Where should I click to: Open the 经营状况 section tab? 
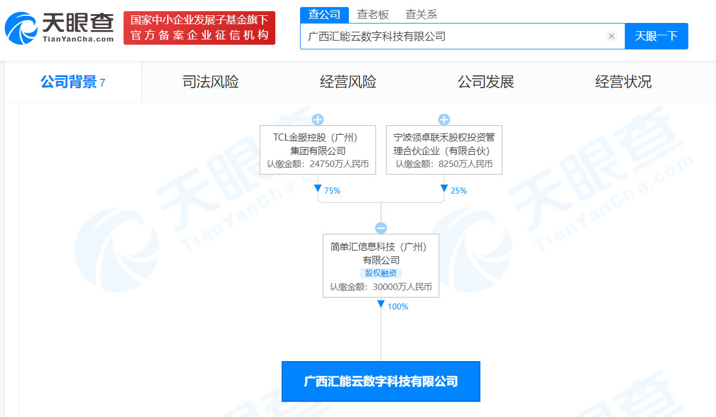tap(624, 82)
